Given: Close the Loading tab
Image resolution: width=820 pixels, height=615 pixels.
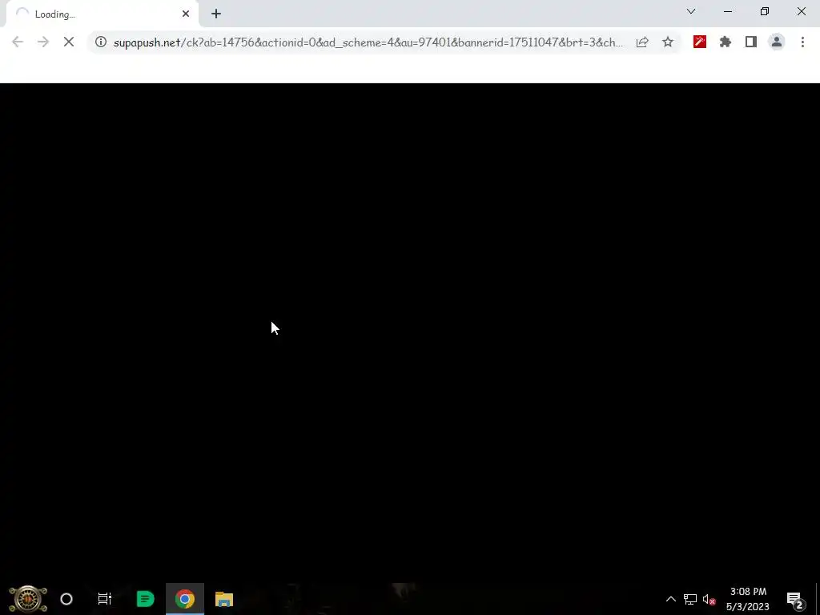Looking at the screenshot, I should tap(186, 14).
